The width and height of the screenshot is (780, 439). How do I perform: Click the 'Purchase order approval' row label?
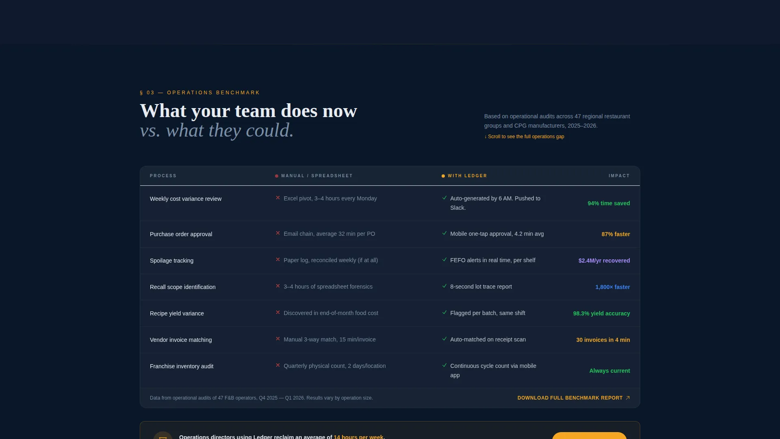181,234
